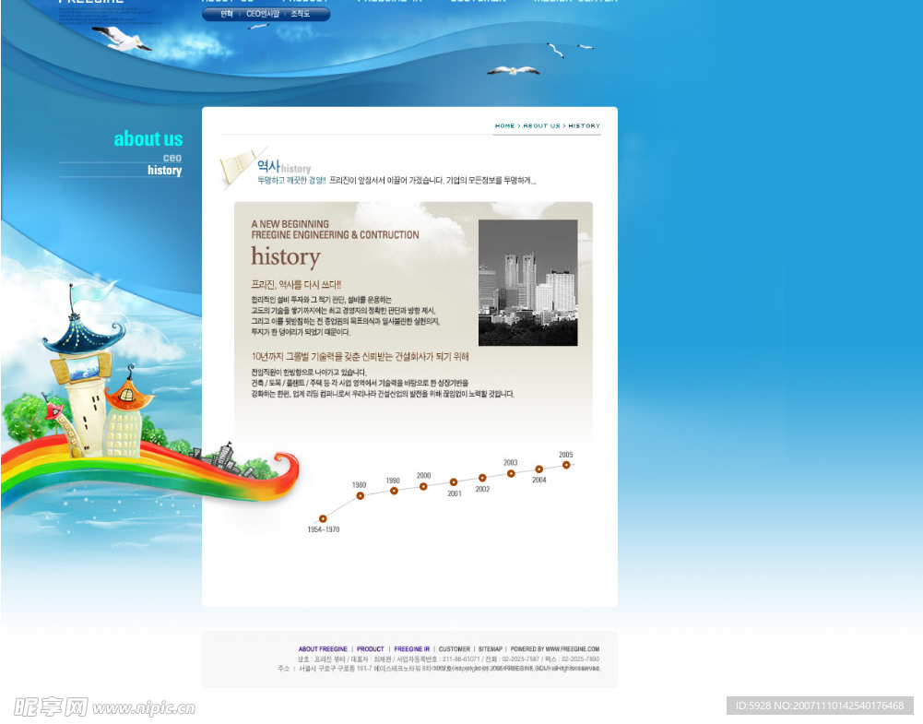Viewport: 923px width, 724px height.
Task: Click 'FREEGINE ENGINEERING & CONTRUCTION' text
Action: tap(335, 235)
